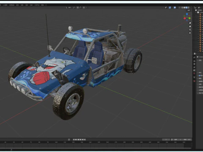Viewport: 203px width, 152px height.
Task: Open the Scene properties tab
Action: point(194,70)
